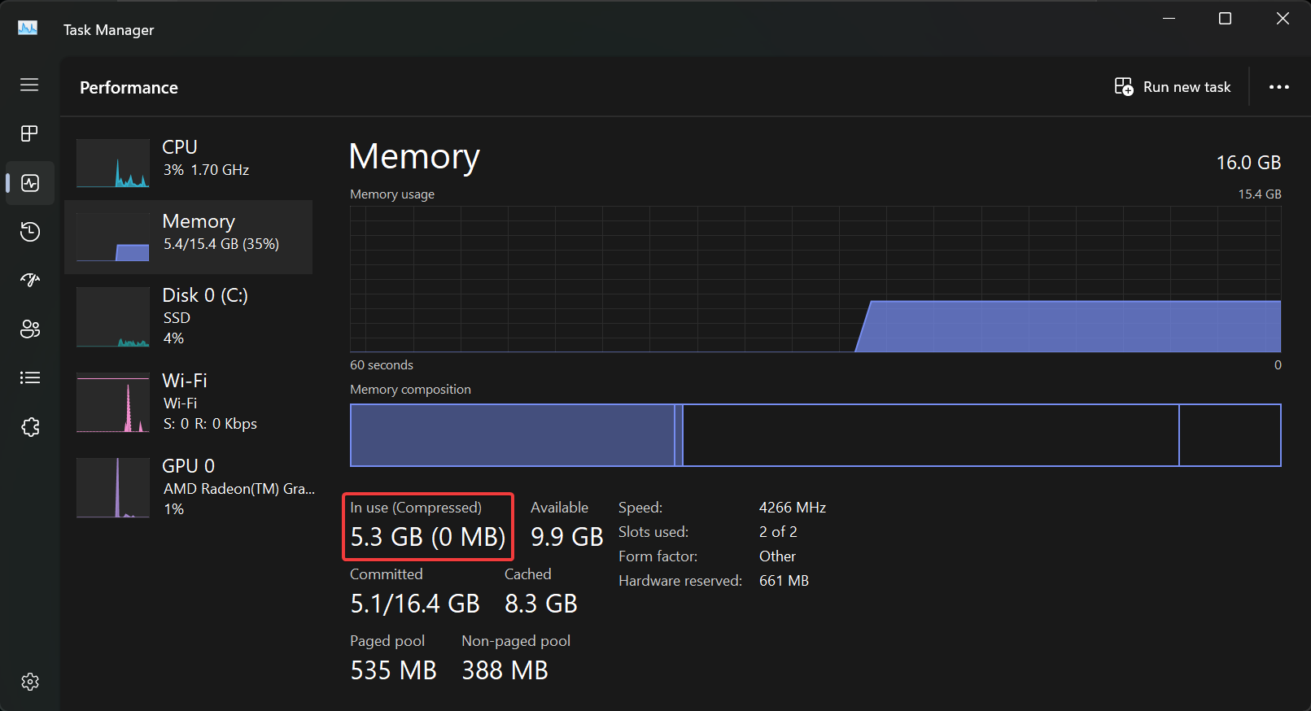Image resolution: width=1311 pixels, height=711 pixels.
Task: Open the three-dot more options menu
Action: (1278, 87)
